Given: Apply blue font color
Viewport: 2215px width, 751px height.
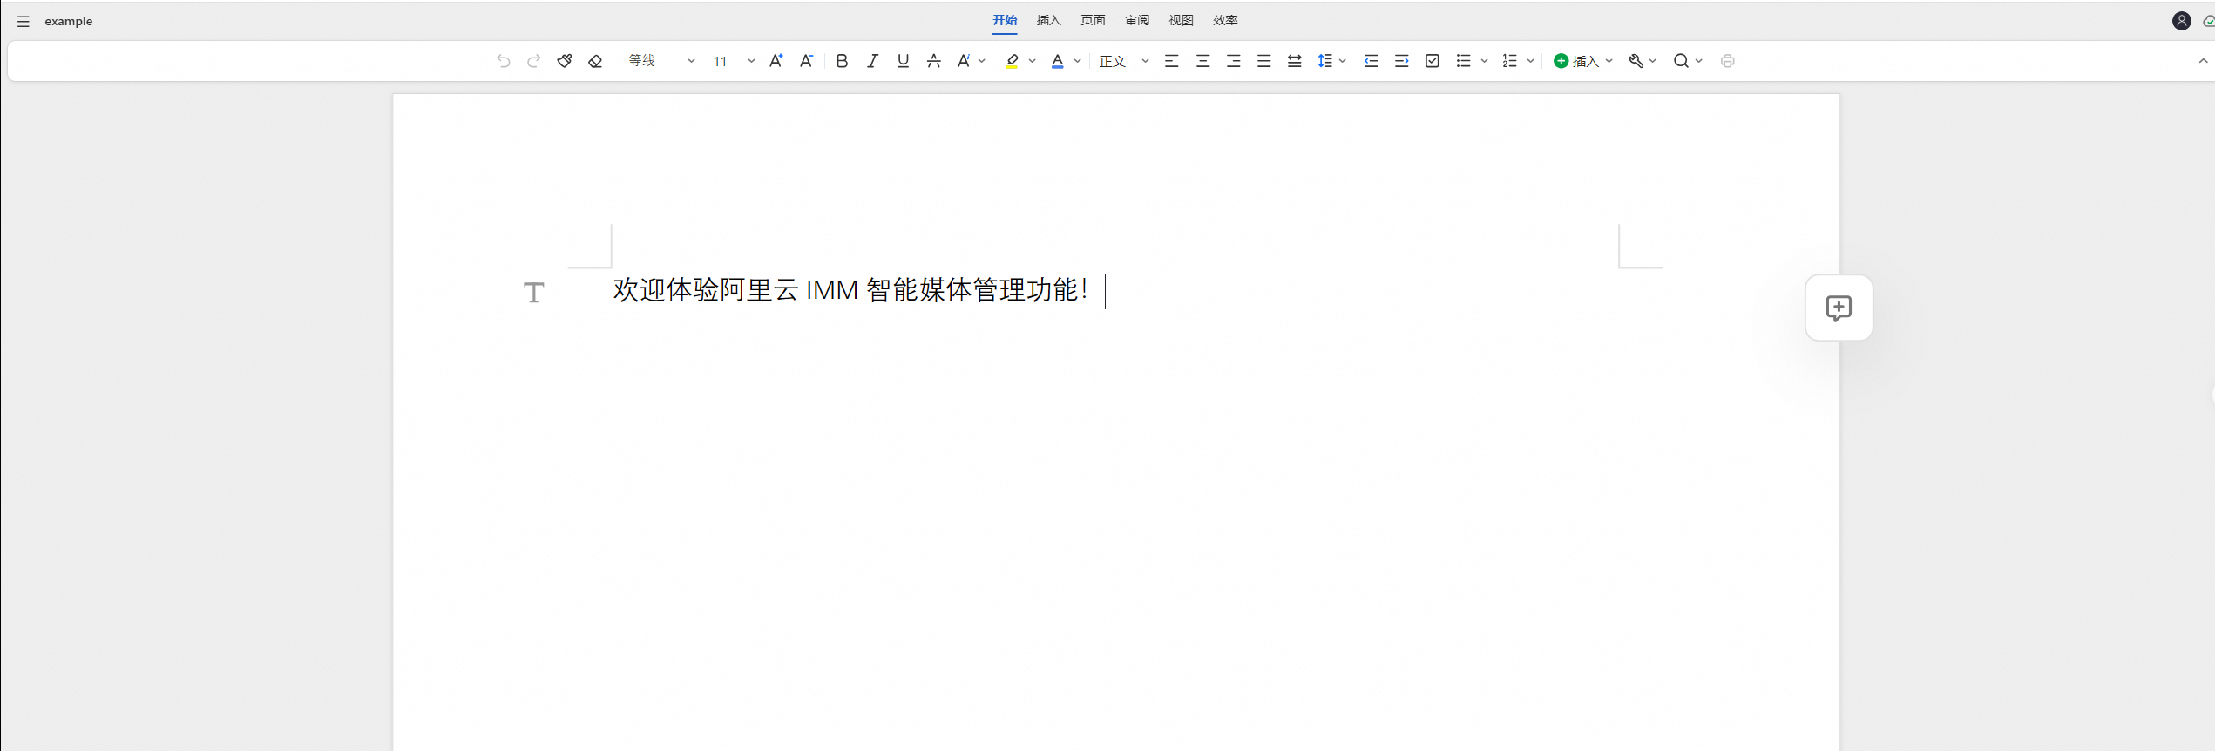Looking at the screenshot, I should (1057, 61).
